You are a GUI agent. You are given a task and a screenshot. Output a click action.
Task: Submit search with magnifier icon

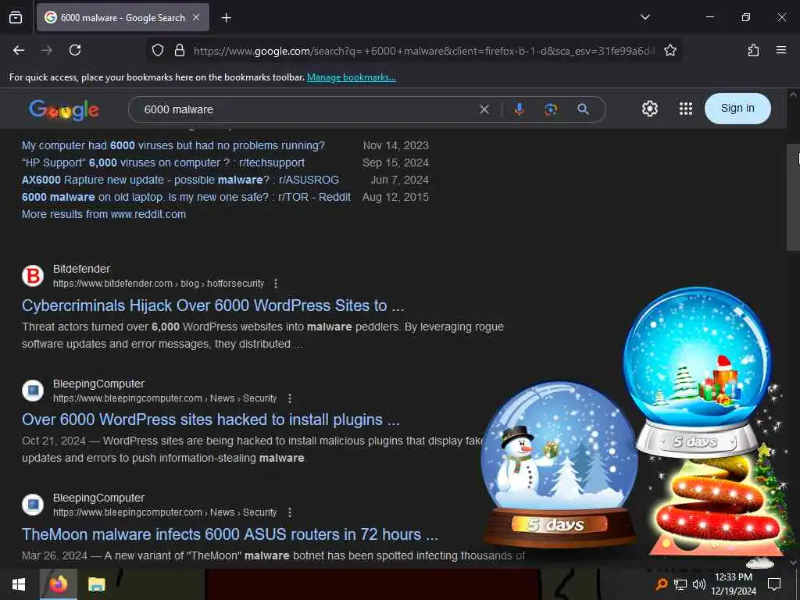[583, 109]
